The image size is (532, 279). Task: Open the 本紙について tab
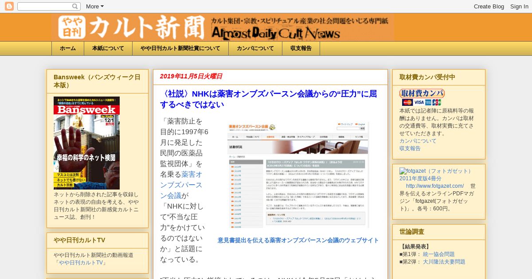coord(108,49)
